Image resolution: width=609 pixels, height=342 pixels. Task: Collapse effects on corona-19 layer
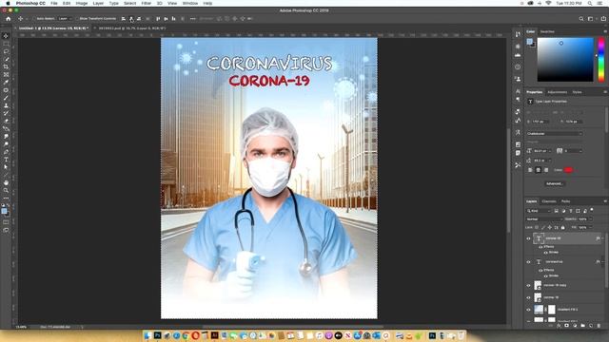tap(602, 238)
